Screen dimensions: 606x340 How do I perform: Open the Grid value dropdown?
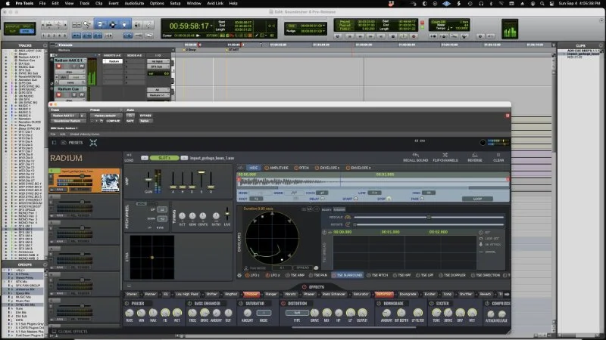coord(314,26)
